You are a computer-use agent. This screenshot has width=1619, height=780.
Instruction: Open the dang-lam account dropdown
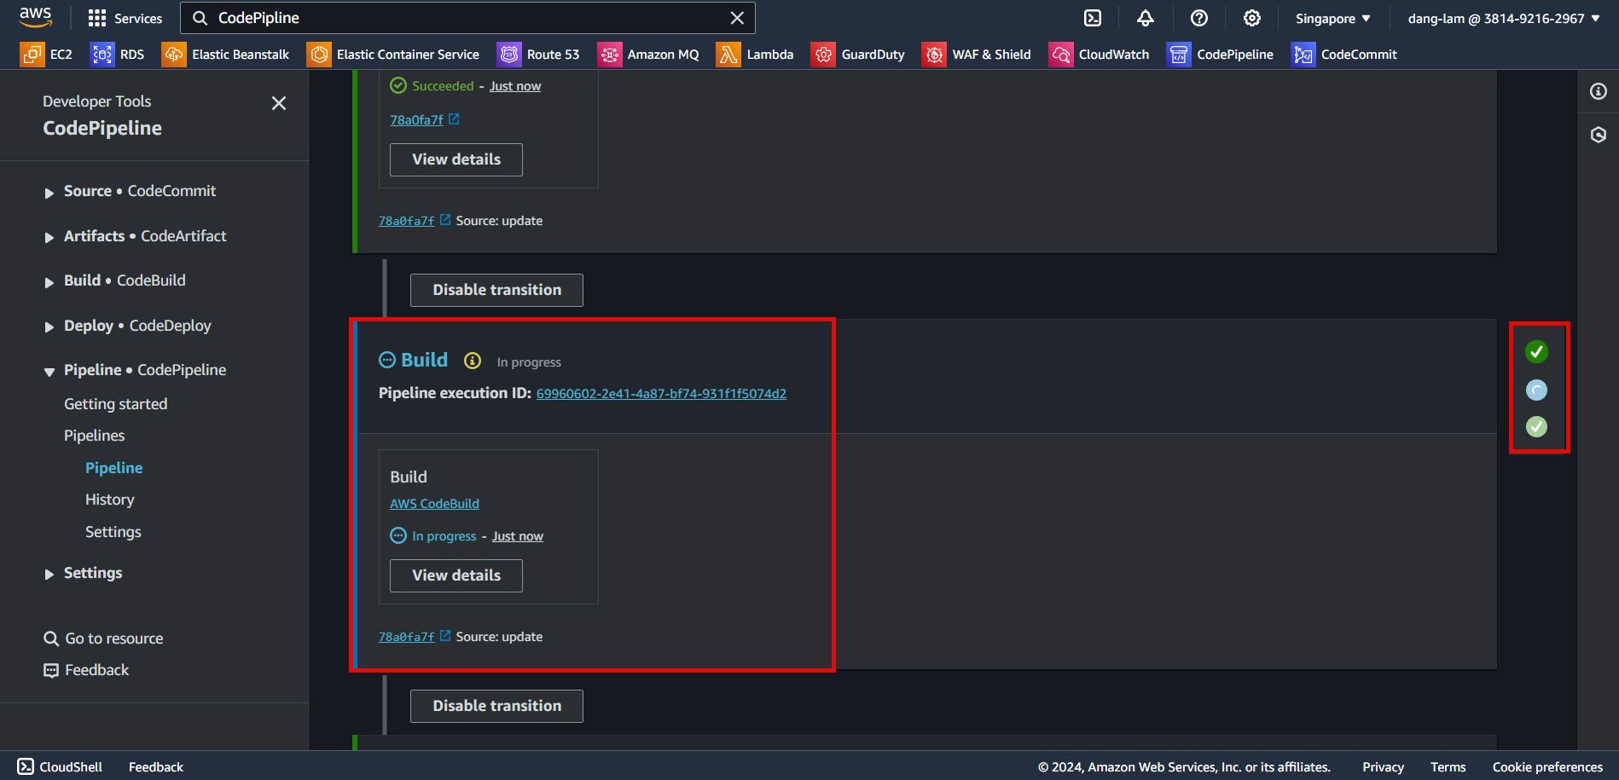tap(1504, 18)
